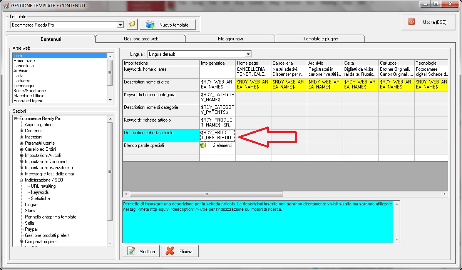Select Pannello anteprima template tree item
The image size is (462, 270).
tap(51, 217)
